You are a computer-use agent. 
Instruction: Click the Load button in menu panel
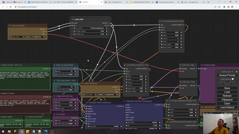pyautogui.click(x=227, y=92)
